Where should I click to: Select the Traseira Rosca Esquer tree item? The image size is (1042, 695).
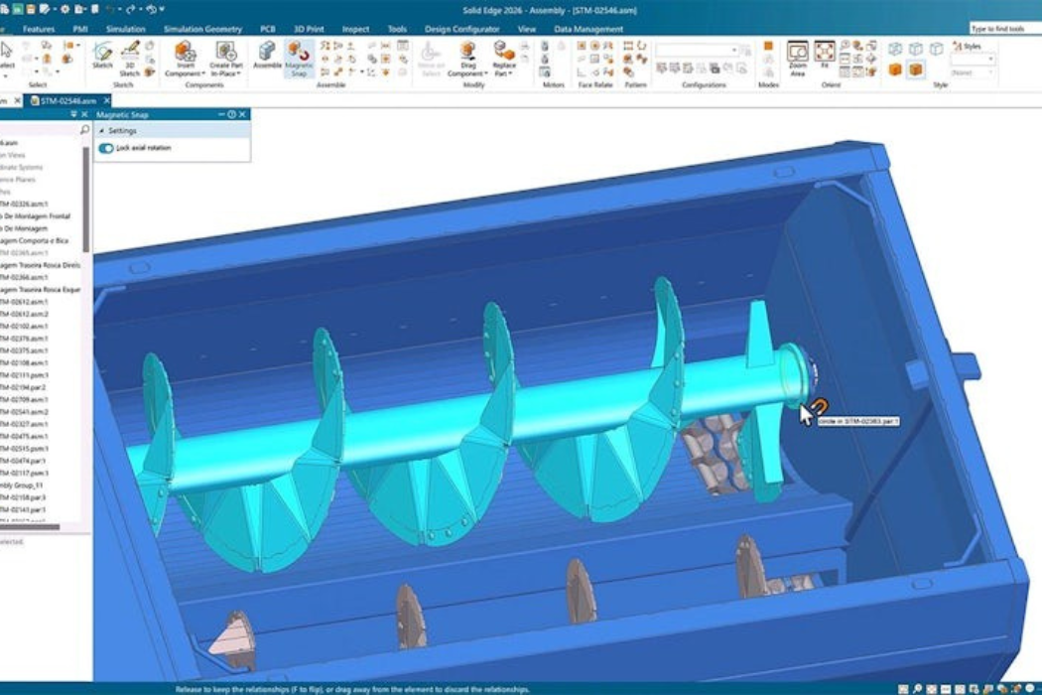(41, 290)
